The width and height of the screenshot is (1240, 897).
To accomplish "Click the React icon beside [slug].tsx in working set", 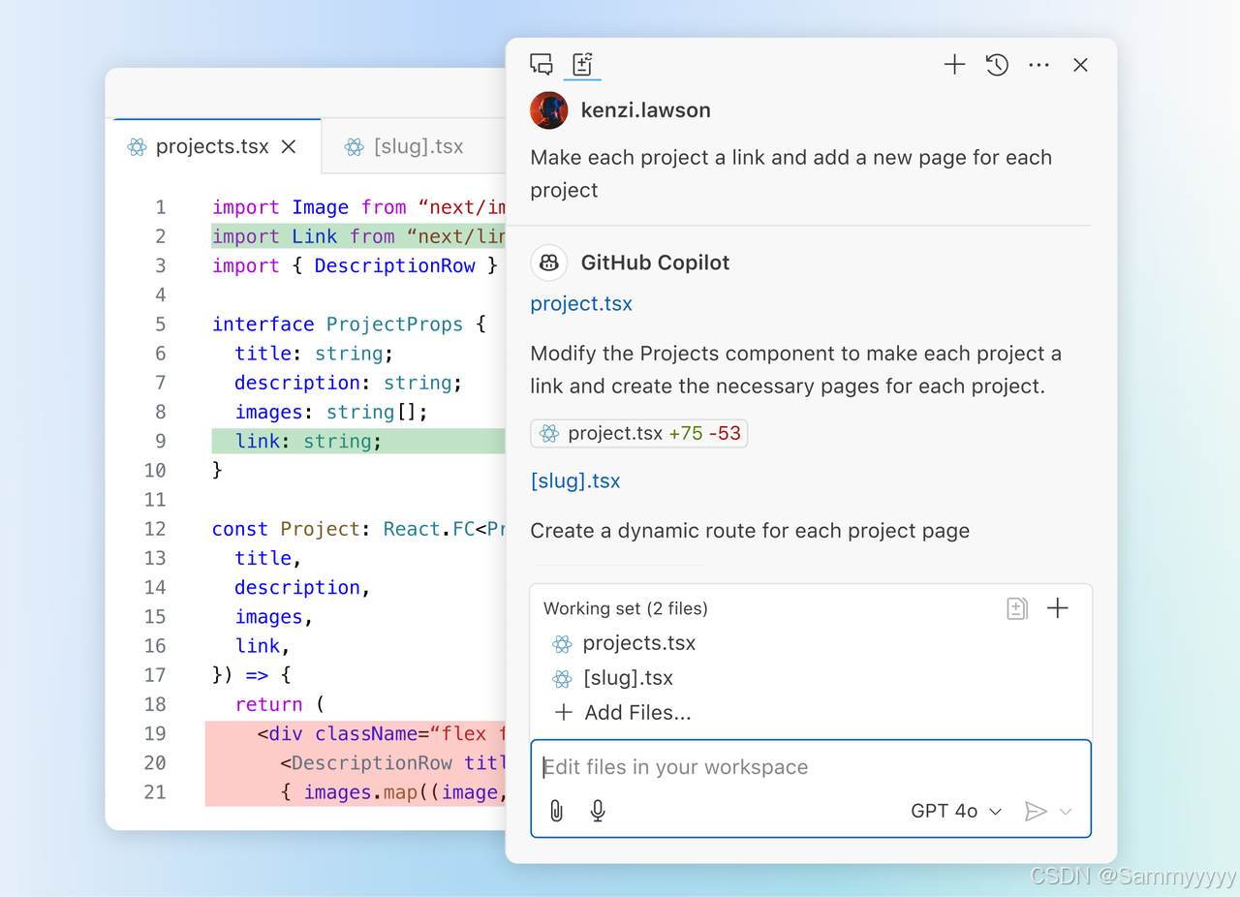I will click(562, 679).
